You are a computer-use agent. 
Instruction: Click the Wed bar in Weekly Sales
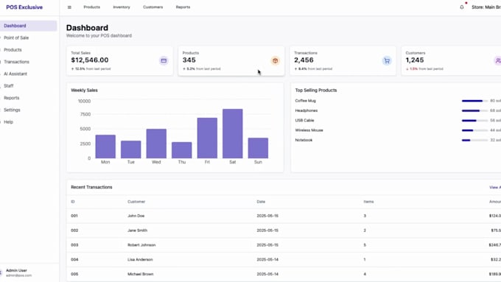tap(156, 144)
